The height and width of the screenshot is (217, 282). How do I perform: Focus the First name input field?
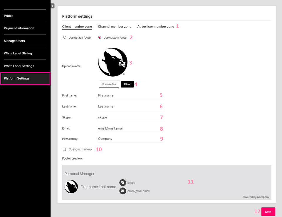(130, 95)
